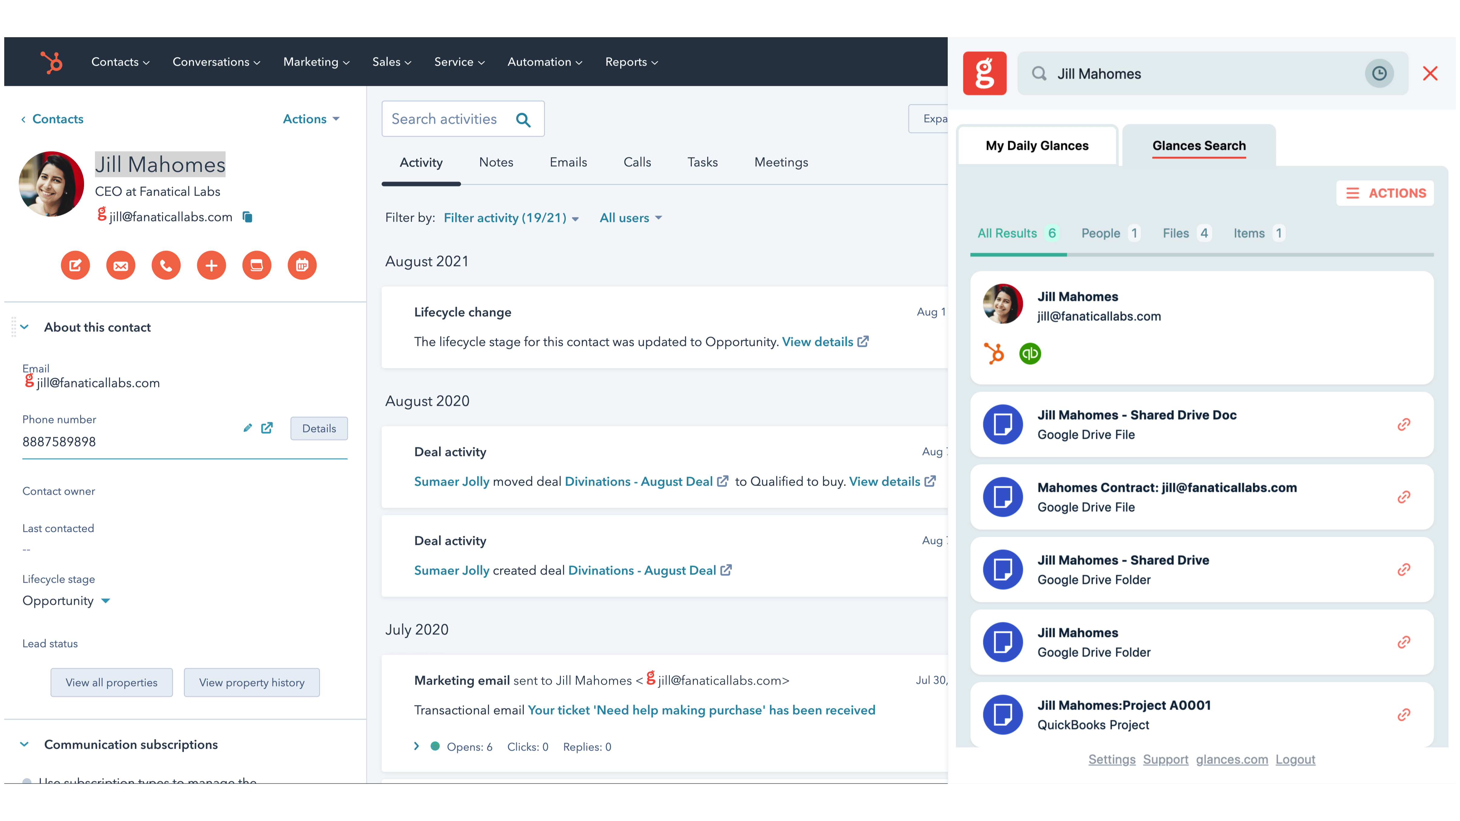This screenshot has height=821, width=1460.
Task: Click QuickBooks icon on Jill Mahomes card
Action: (1030, 353)
